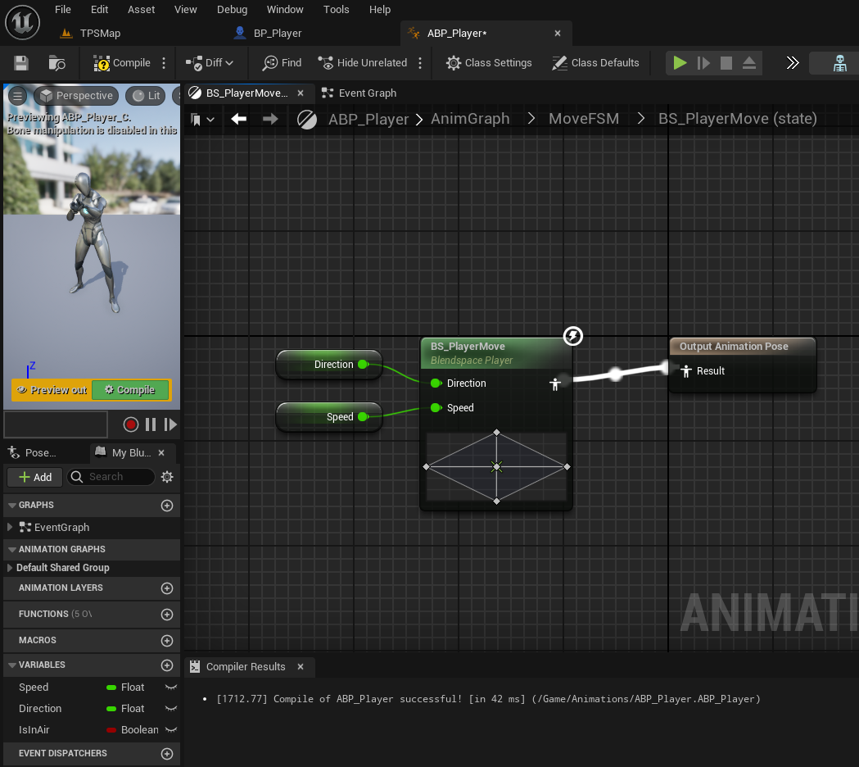
Task: Add a new function with plus icon
Action: pyautogui.click(x=167, y=615)
